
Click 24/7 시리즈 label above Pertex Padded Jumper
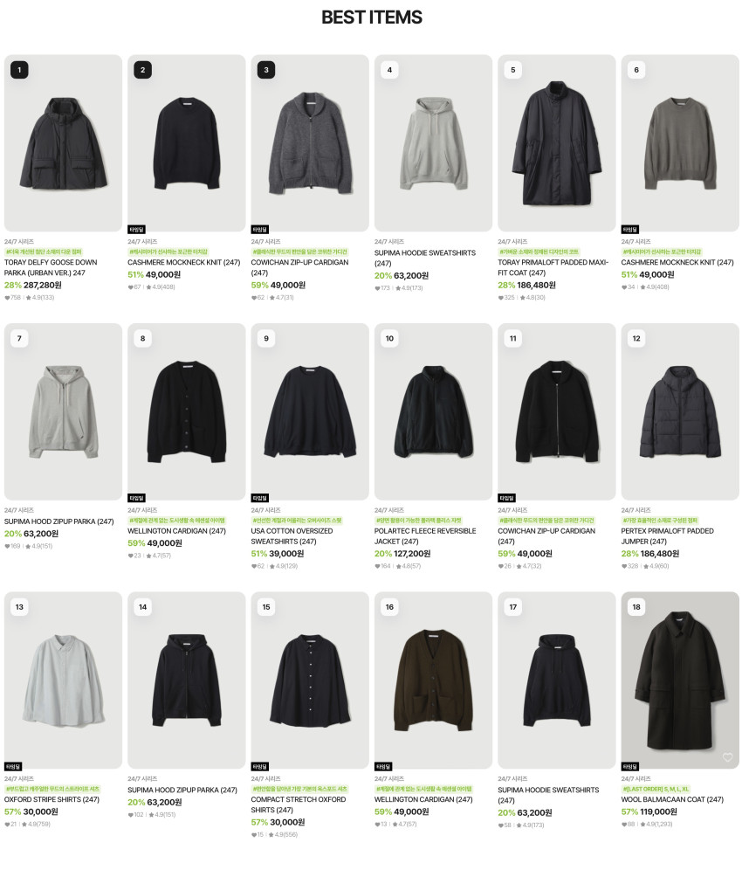click(x=636, y=510)
